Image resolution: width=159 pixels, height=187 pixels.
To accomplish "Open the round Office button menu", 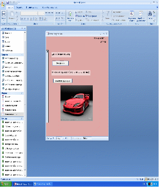I will pyautogui.click(x=3, y=4).
